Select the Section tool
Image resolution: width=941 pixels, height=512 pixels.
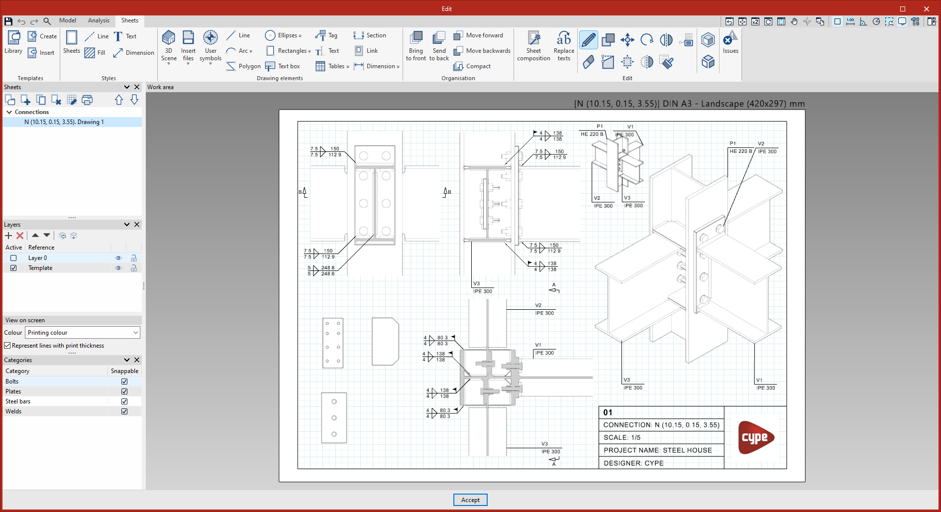pyautogui.click(x=370, y=35)
